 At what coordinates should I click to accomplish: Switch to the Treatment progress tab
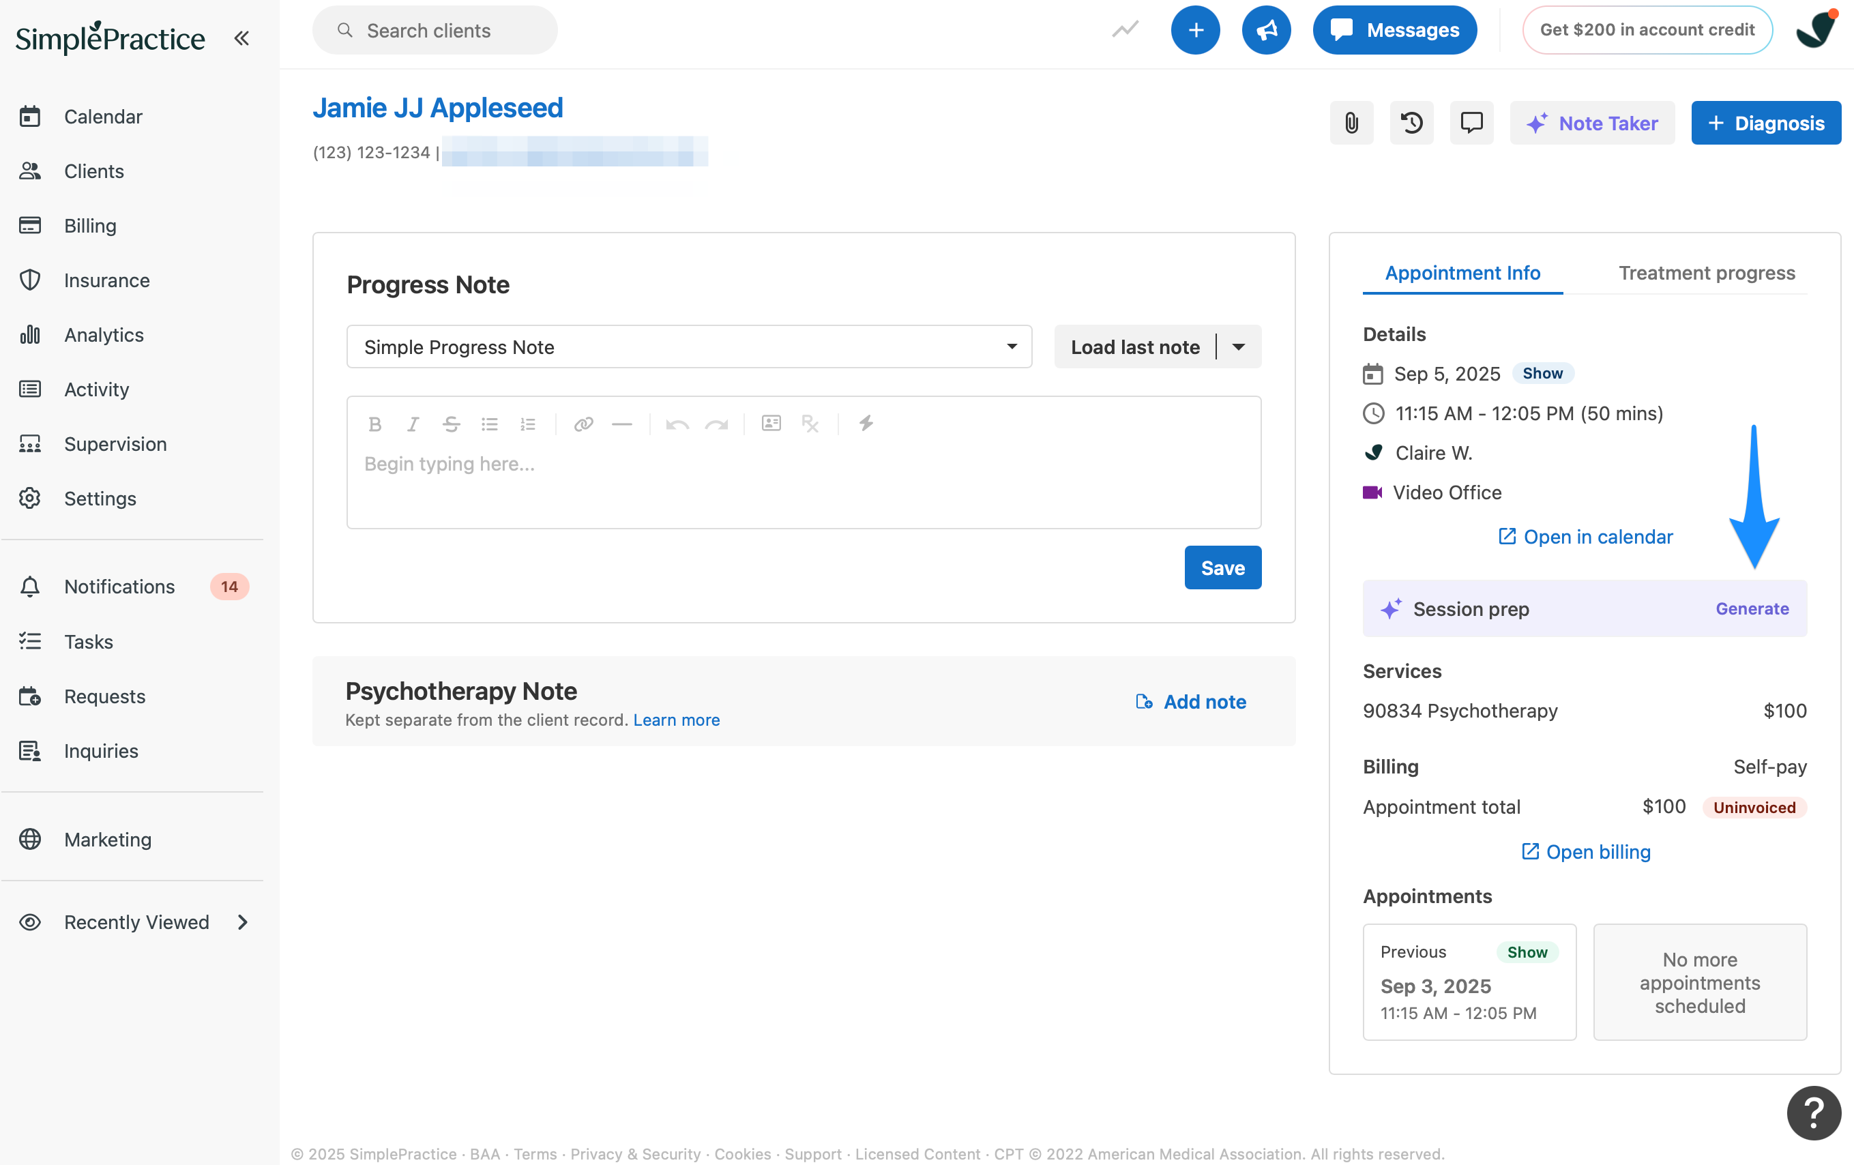point(1706,273)
